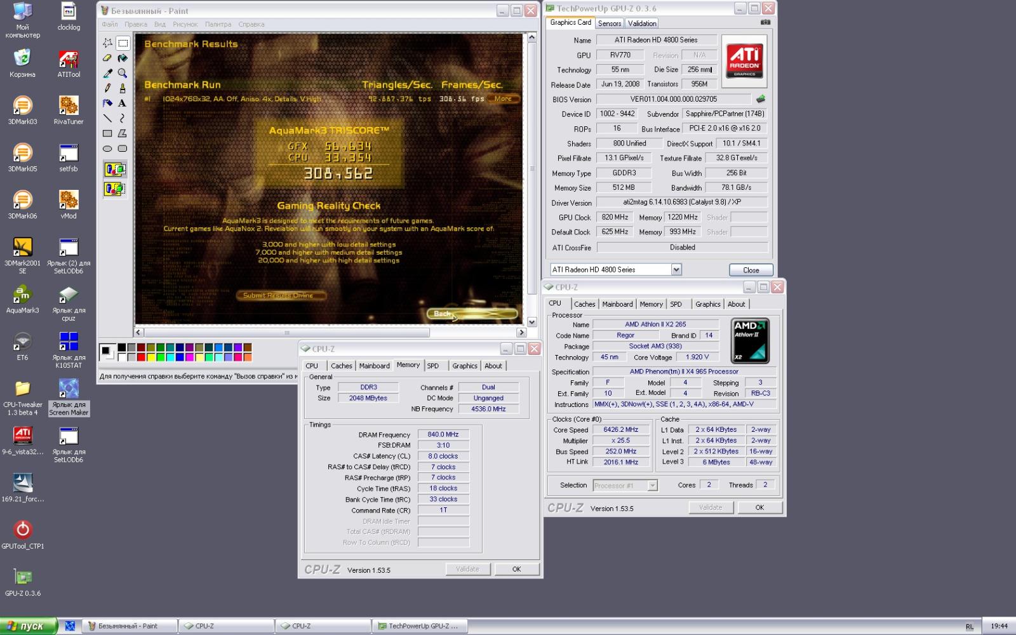Click the Paint horizontal scrollbar right arrow

tap(521, 332)
